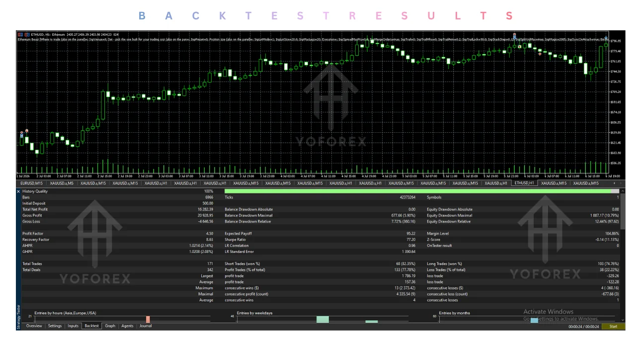This screenshot has width=636, height=358.
Task: Click the Profit Factor value 4.50
Action: 209,234
